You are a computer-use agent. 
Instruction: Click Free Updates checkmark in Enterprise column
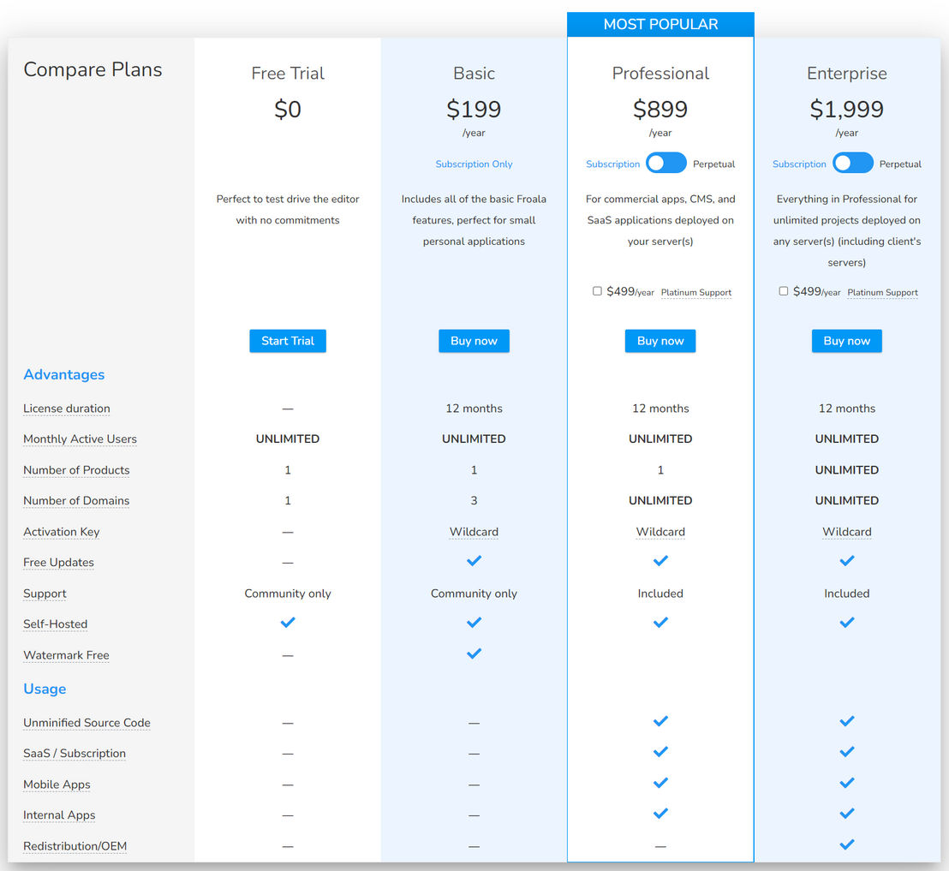click(847, 561)
